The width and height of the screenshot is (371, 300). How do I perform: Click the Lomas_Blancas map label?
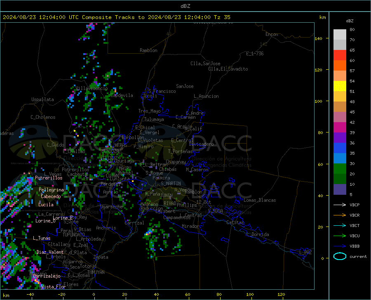(260, 200)
